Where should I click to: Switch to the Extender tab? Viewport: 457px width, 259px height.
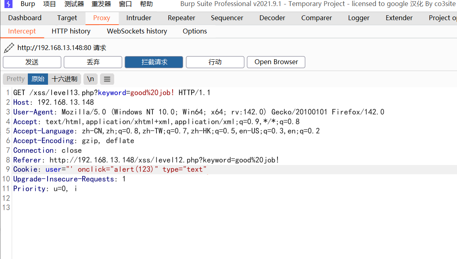tap(399, 18)
